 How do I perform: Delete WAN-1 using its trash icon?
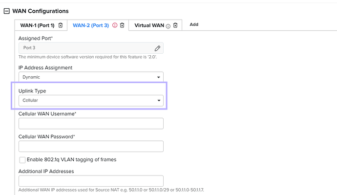click(61, 25)
